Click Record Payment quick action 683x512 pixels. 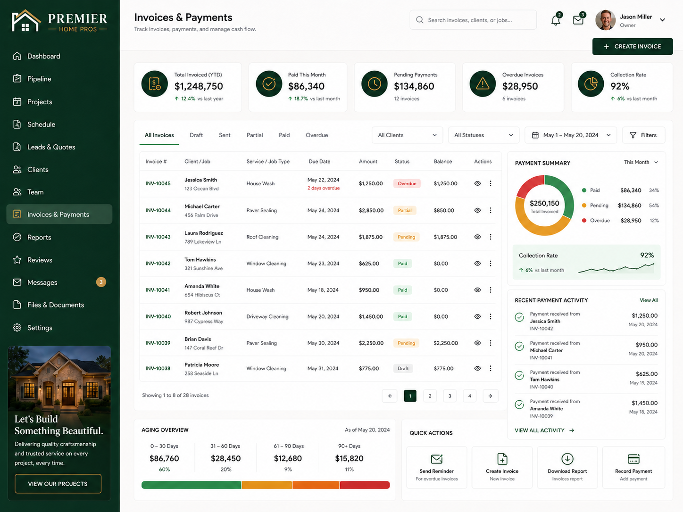(633, 467)
